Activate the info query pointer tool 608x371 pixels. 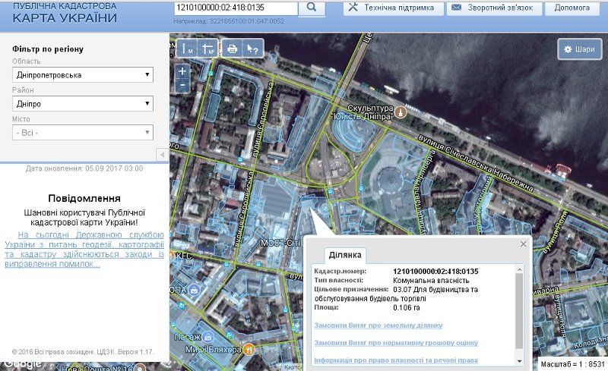coord(253,49)
